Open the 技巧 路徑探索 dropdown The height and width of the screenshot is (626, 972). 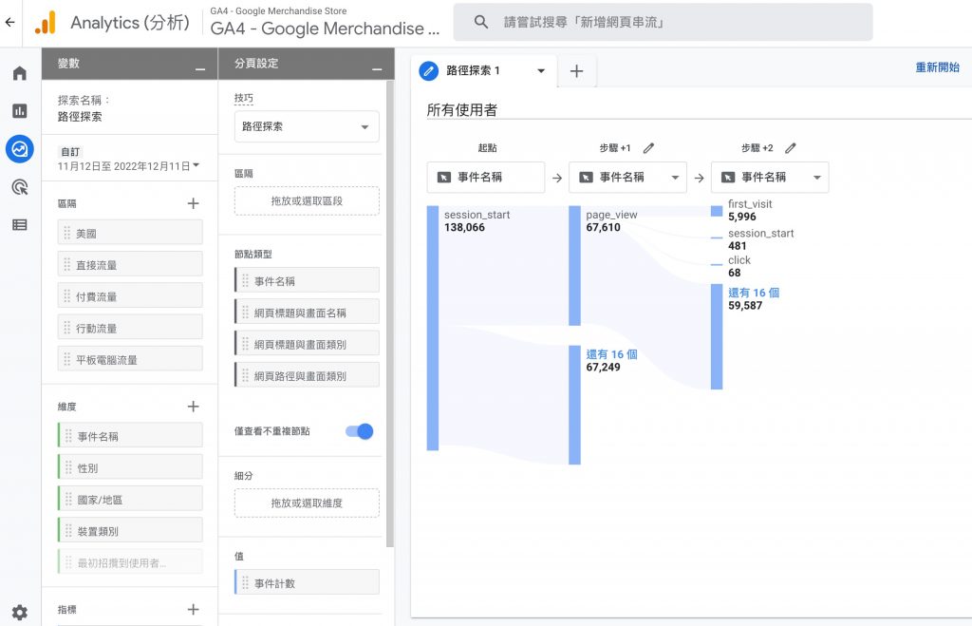tap(307, 126)
